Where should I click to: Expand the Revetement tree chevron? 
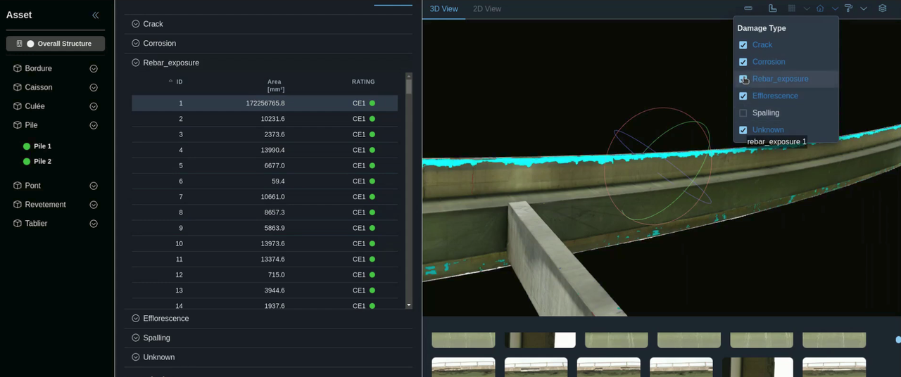pos(94,205)
